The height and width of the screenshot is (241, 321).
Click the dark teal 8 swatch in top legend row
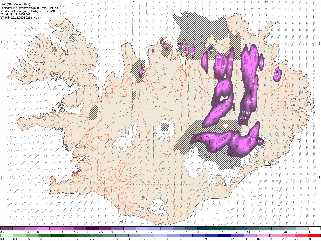tap(204, 228)
